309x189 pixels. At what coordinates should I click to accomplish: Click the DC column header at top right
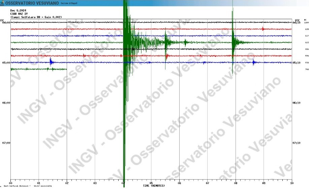tap(305, 20)
